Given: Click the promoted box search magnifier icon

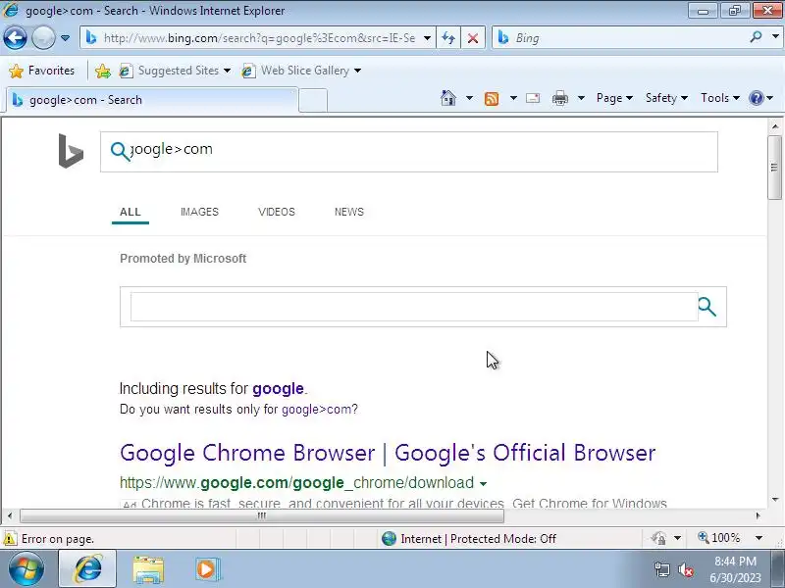Looking at the screenshot, I should click(x=706, y=307).
